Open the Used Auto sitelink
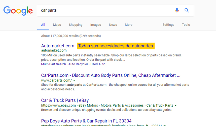 [98, 64]
